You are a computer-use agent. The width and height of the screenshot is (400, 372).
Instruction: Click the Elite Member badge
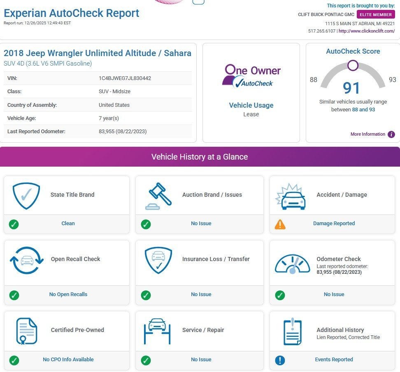point(375,14)
